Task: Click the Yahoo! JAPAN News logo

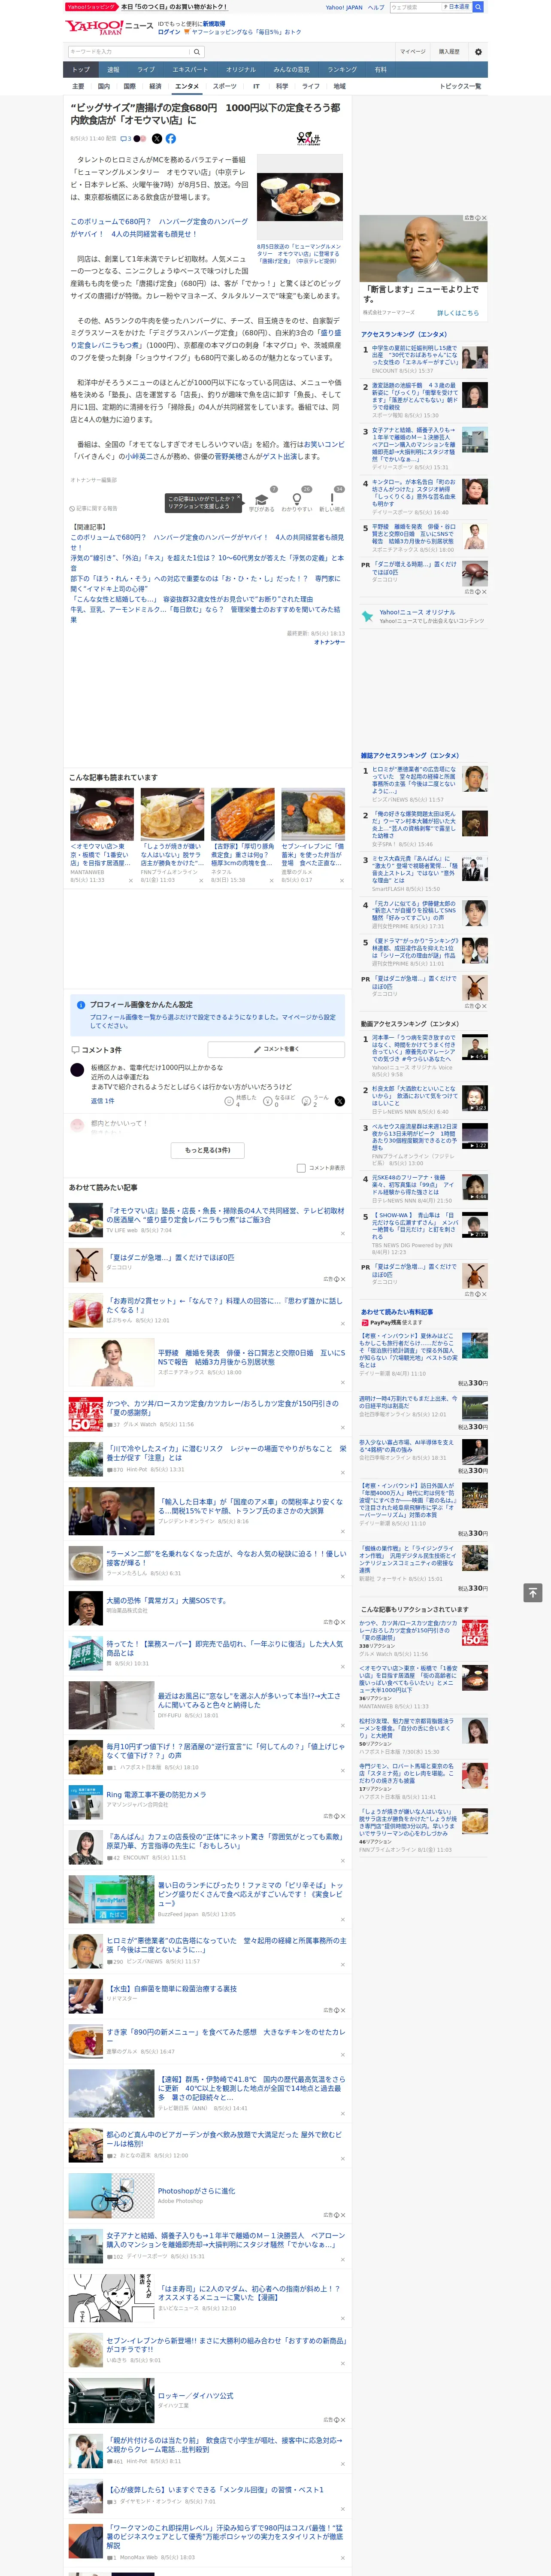Action: 109,27
